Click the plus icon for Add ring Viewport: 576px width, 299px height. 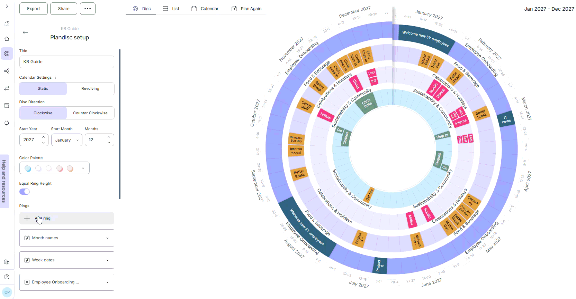[27, 218]
